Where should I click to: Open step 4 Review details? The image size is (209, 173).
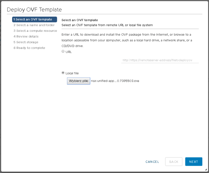click(x=26, y=37)
